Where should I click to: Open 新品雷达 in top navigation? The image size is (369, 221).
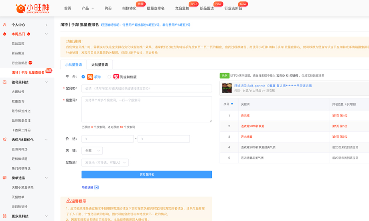207,8
